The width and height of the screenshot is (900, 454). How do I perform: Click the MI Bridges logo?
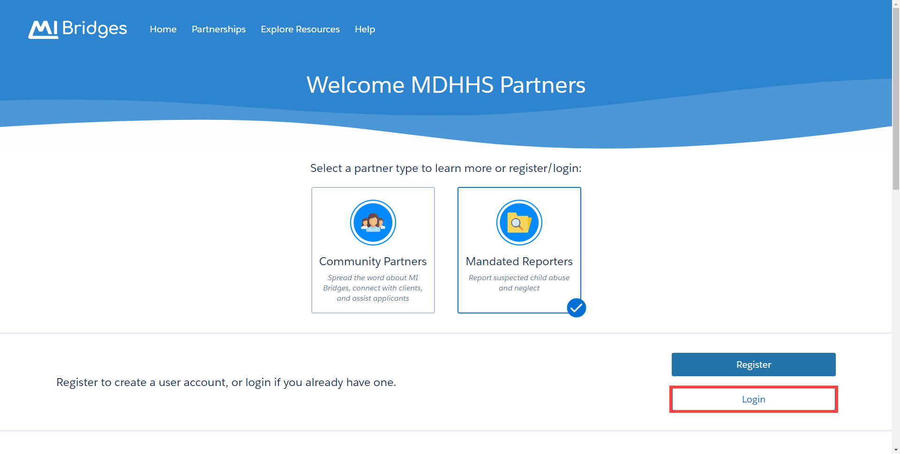(77, 29)
